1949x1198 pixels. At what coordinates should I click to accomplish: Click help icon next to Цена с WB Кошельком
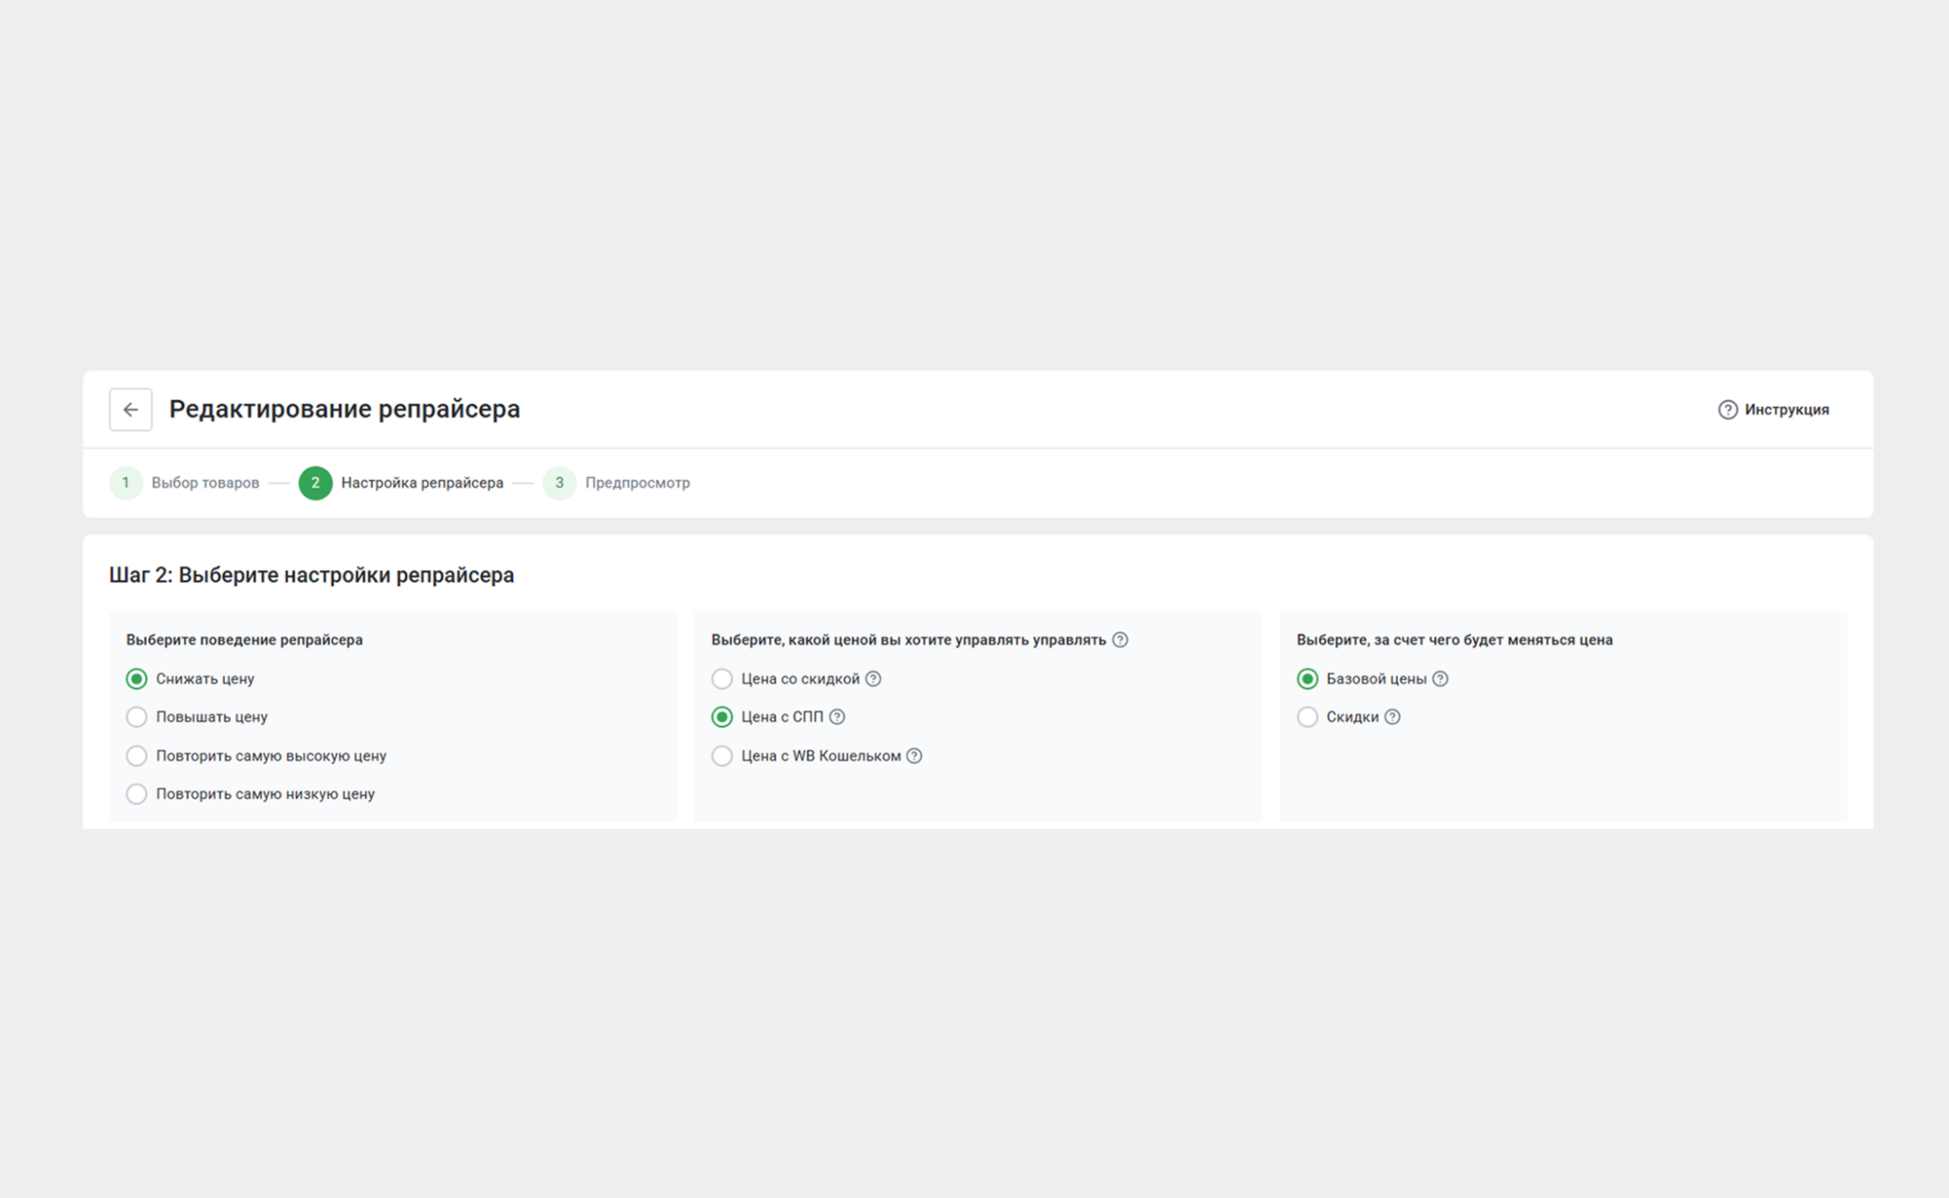coord(914,755)
